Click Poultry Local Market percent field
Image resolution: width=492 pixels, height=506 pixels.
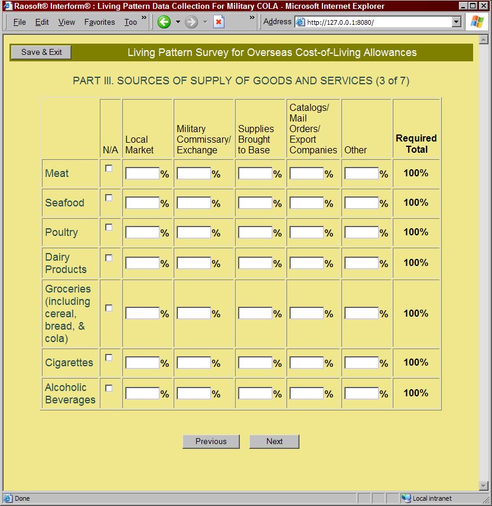142,232
